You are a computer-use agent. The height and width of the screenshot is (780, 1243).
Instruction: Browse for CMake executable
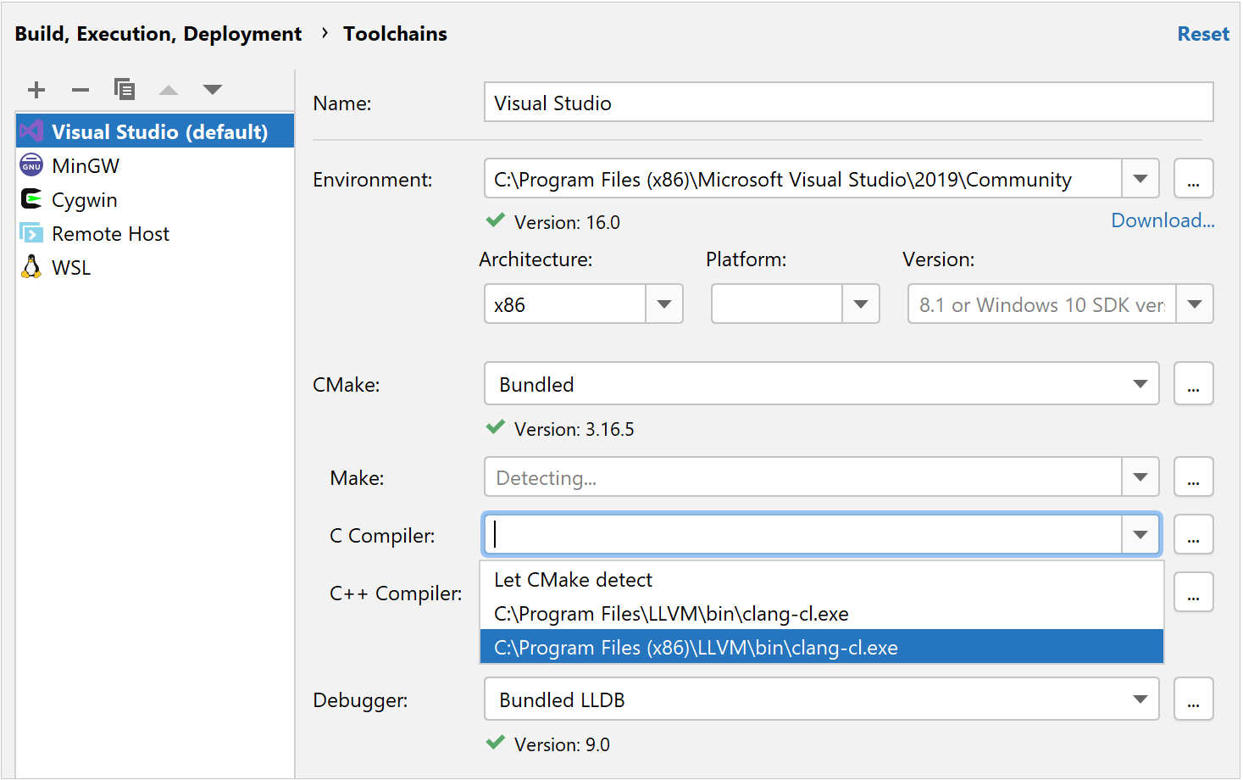1194,384
